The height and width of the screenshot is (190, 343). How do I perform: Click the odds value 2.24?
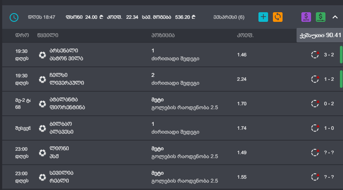coord(242,79)
